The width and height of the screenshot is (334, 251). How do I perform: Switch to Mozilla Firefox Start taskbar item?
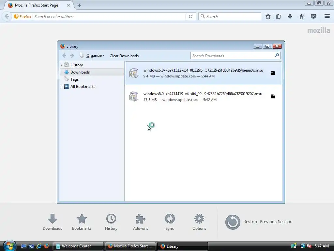[x=130, y=246]
